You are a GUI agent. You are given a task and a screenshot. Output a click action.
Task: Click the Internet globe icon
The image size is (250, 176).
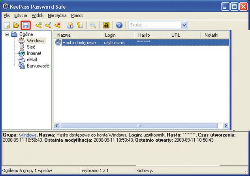tap(22, 53)
